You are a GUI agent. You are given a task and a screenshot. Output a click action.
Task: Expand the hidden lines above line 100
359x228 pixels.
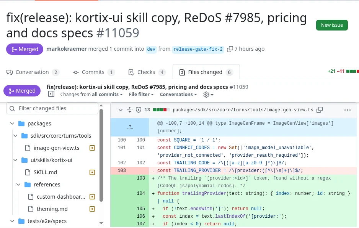[130, 127]
